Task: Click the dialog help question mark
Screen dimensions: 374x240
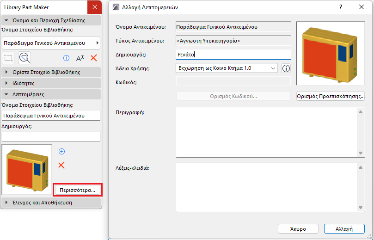Action: point(341,7)
